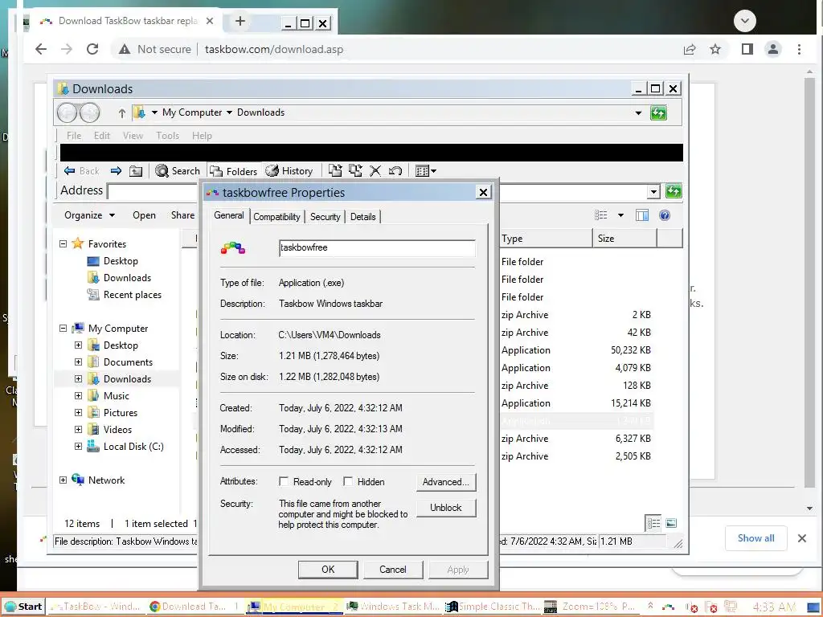Image resolution: width=823 pixels, height=617 pixels.
Task: Switch to large icons view in status area
Action: [671, 523]
